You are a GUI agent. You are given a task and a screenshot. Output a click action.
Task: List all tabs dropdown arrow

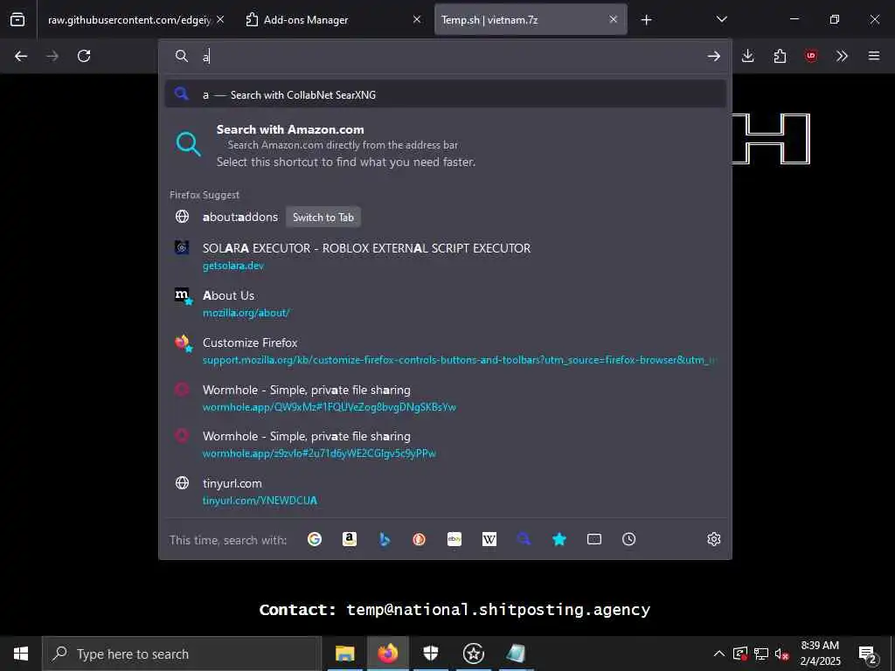coord(721,19)
